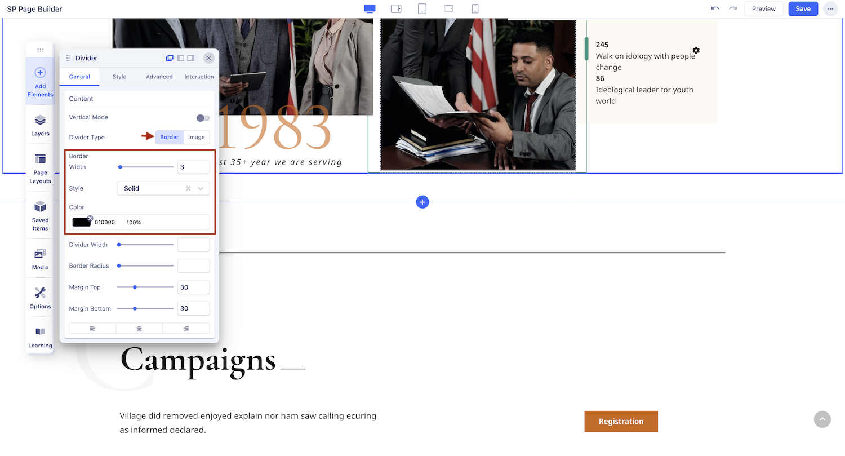The image size is (845, 456).
Task: Select Border as the divider type
Action: tap(170, 137)
